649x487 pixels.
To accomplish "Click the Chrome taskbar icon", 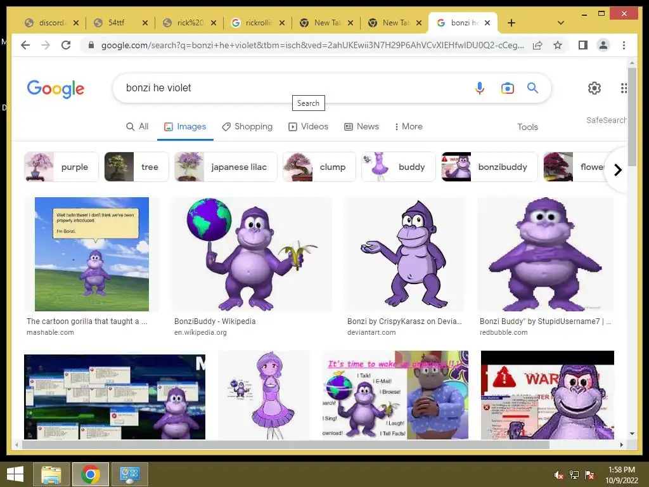I will (90, 474).
